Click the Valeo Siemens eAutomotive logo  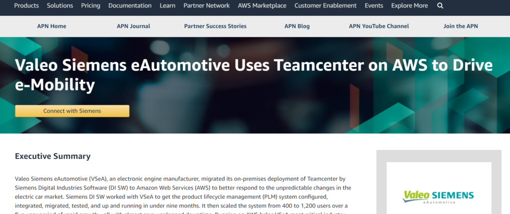tap(438, 197)
